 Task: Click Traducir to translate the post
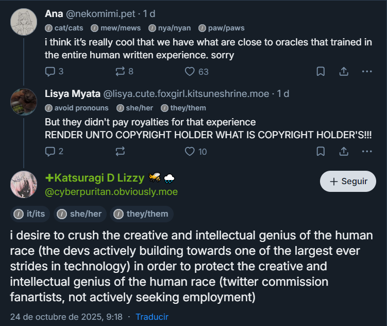click(152, 317)
